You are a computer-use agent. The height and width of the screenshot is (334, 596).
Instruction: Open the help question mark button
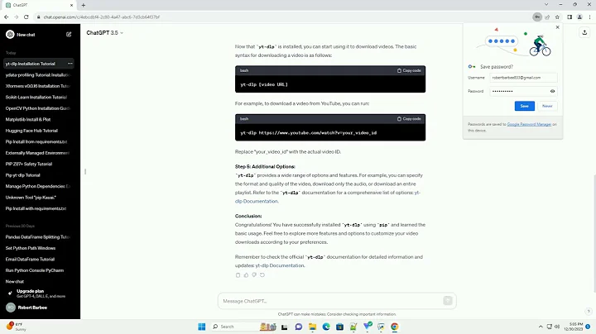pyautogui.click(x=589, y=311)
